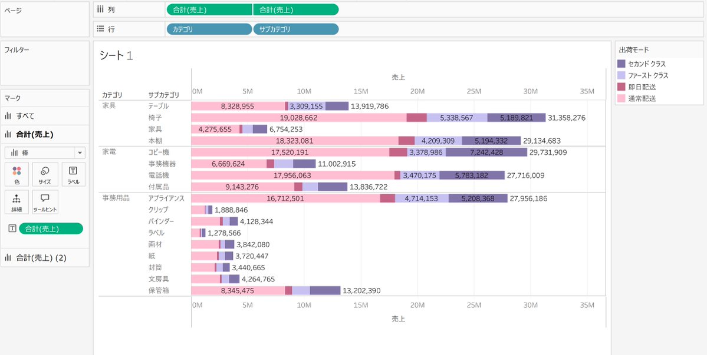Select the すべて marks section
707x355 pixels.
point(45,116)
